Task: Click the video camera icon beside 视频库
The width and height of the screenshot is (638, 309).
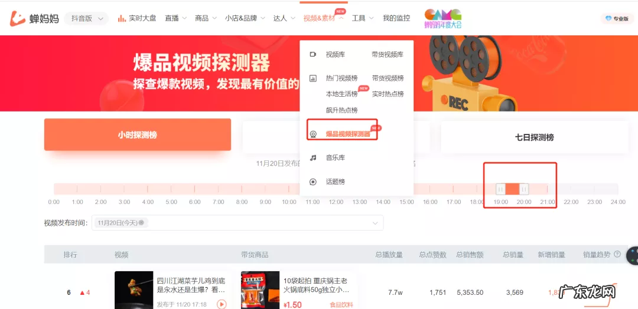Action: click(313, 54)
